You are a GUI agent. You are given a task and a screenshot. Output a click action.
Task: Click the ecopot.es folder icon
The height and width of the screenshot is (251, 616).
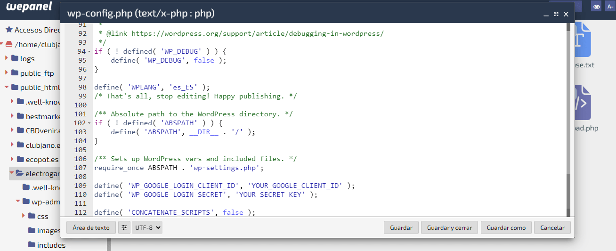(20, 159)
